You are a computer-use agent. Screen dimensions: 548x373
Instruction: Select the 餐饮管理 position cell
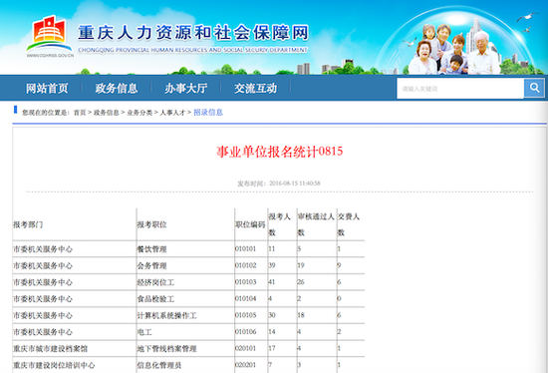[151, 249]
